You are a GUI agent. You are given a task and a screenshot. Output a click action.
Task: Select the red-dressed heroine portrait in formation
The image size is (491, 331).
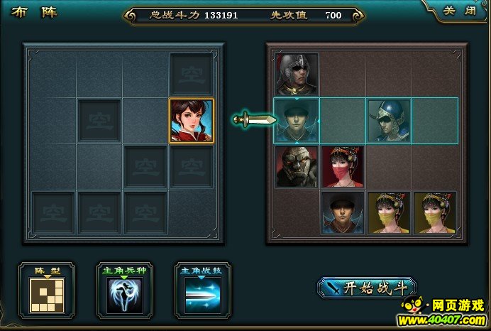coord(192,121)
